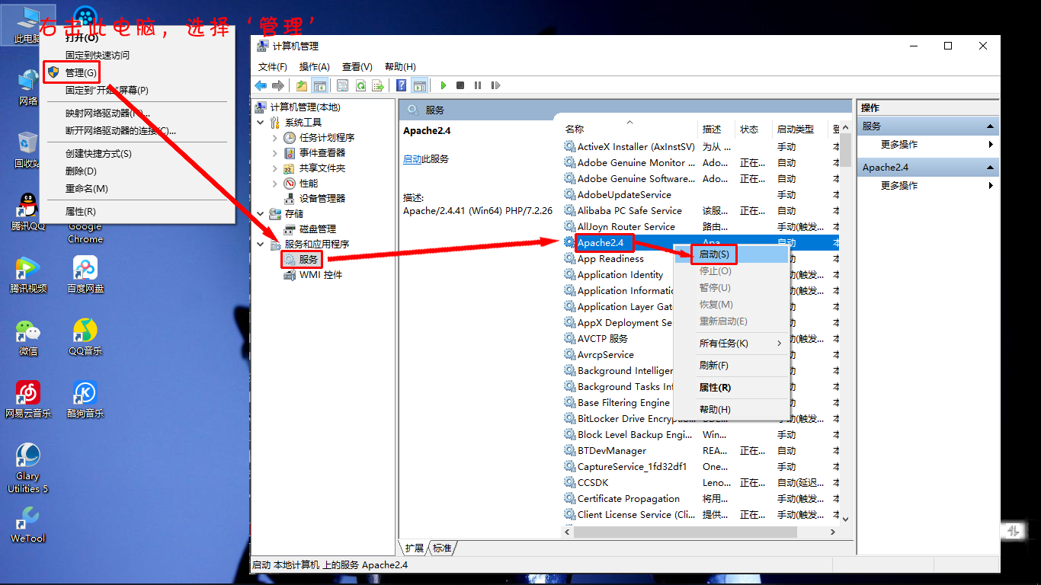Click the green Start service play icon
Screen dimensions: 1041x585
443,85
